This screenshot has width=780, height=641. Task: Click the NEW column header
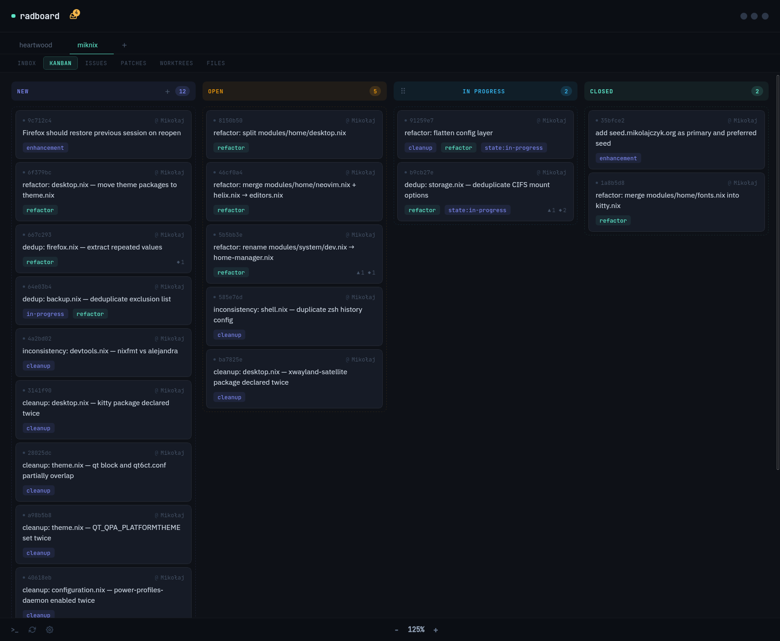click(103, 91)
